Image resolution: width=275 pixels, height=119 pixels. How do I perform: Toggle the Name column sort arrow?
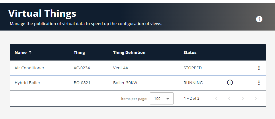30,53
